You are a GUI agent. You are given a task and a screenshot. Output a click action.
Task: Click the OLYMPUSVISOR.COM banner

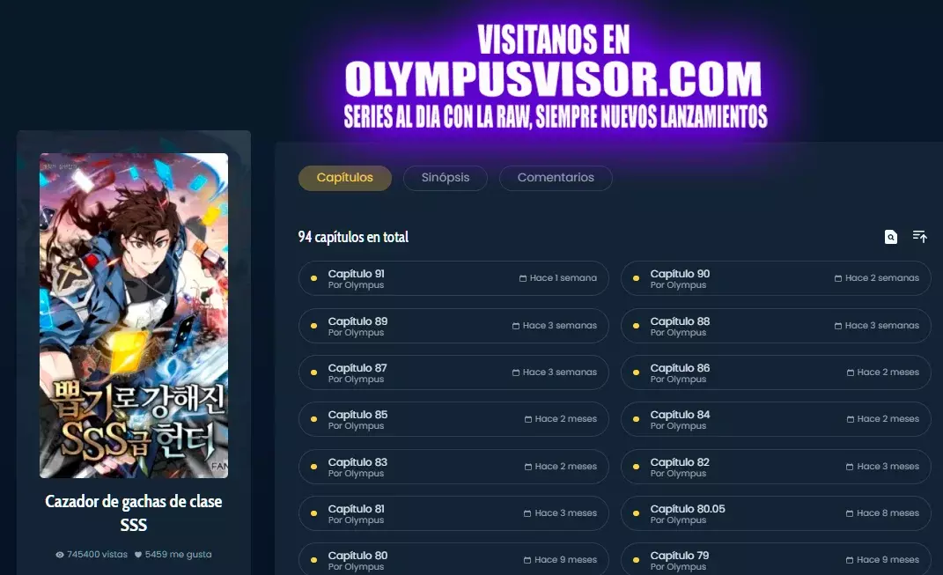tap(554, 77)
